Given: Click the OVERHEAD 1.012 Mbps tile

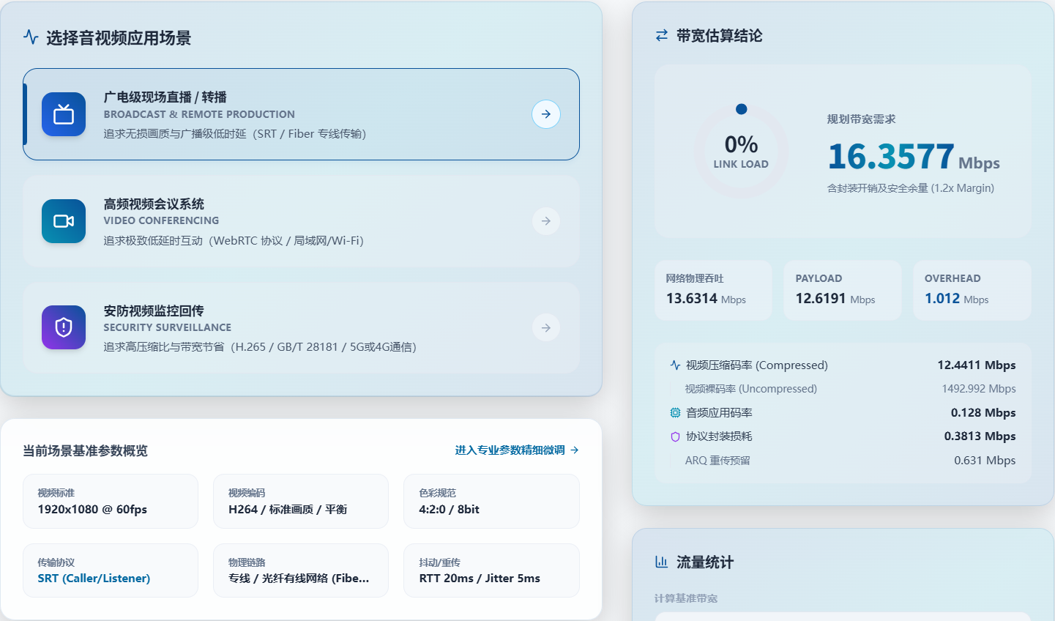Looking at the screenshot, I should (972, 290).
